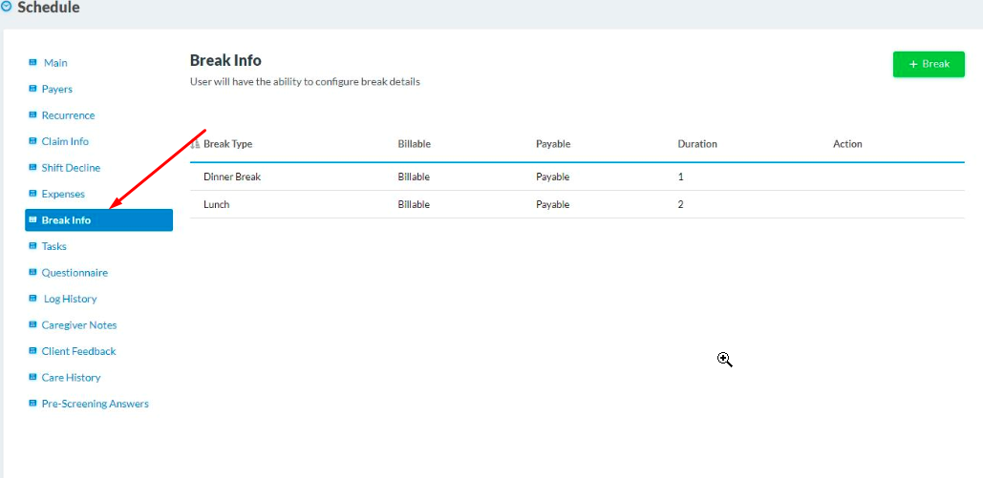983x478 pixels.
Task: Select the Expenses sidebar item
Action: 63,194
